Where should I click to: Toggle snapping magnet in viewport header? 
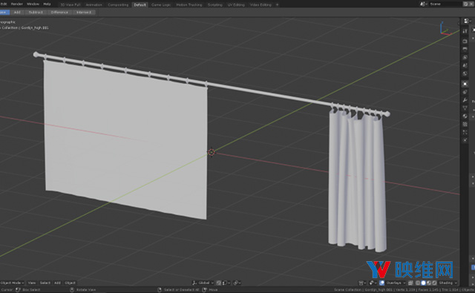(x=219, y=283)
